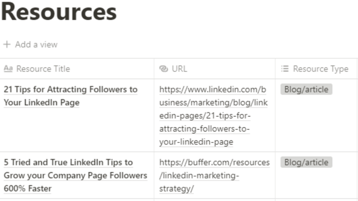This screenshot has width=358, height=201.
Task: Open the URL column header options
Action: (179, 69)
